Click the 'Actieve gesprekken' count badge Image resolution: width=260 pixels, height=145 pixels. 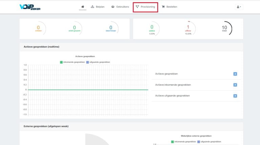coord(235,74)
